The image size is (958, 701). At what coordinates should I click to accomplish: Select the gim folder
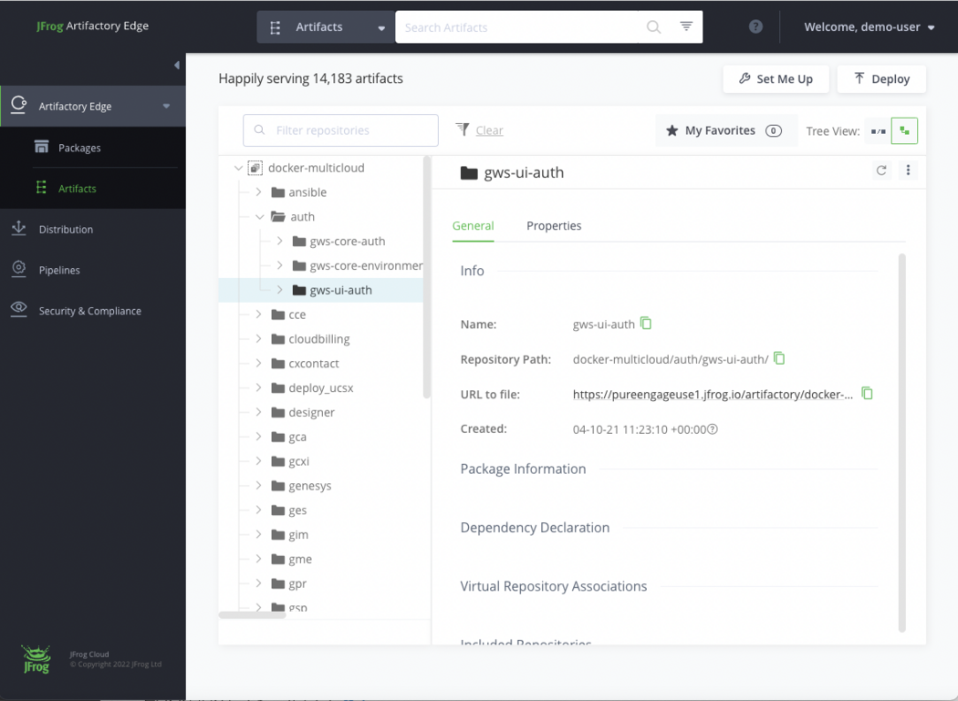coord(298,534)
